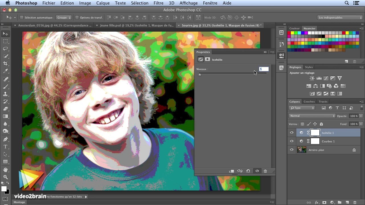Open Les indispensables workspace dropdown

click(340, 17)
